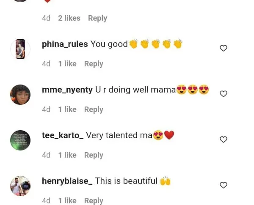Heart henryblaise_'s "This is beautiful" comment

pyautogui.click(x=224, y=185)
